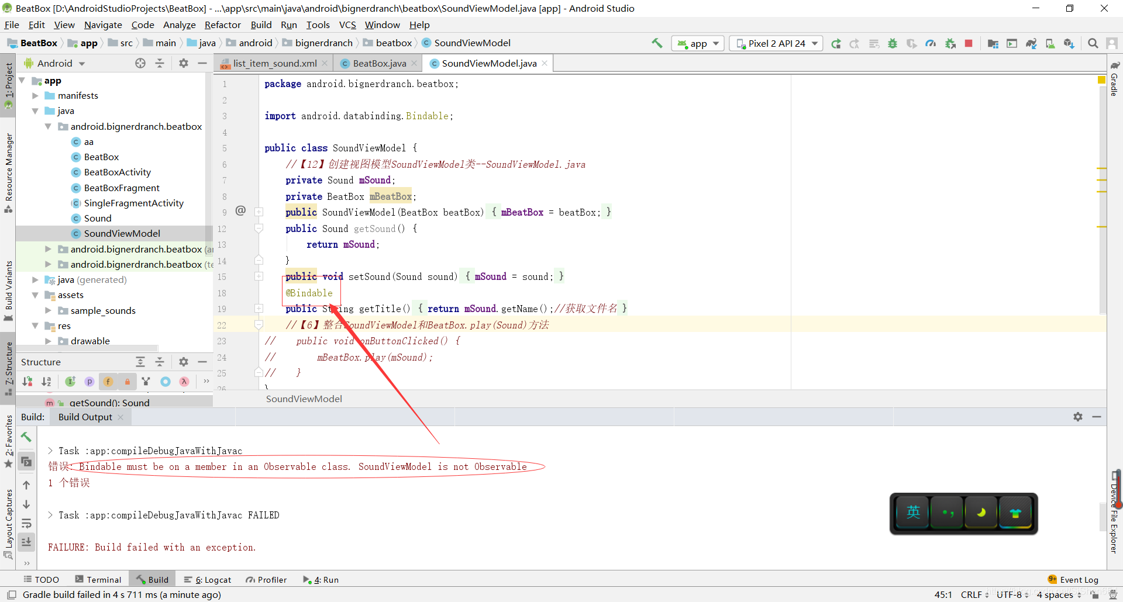Toggle Show Fields in Structure
1123x602 pixels.
(108, 382)
